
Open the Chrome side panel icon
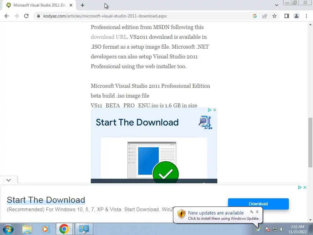coord(287,16)
